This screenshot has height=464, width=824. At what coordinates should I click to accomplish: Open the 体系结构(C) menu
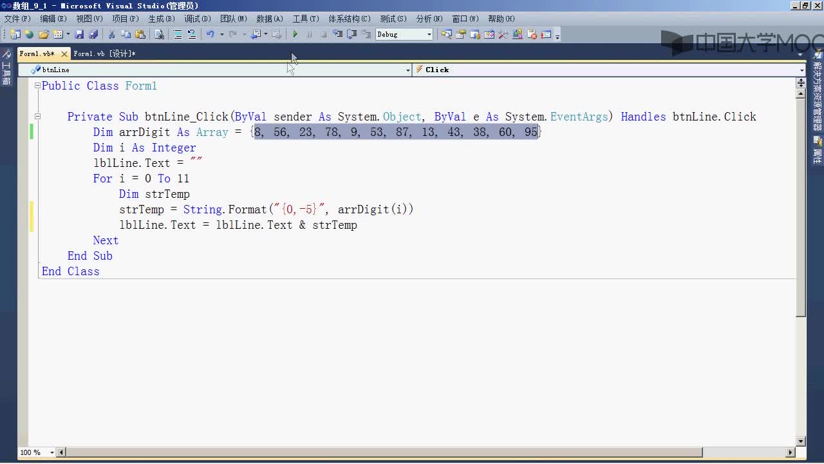coord(349,19)
